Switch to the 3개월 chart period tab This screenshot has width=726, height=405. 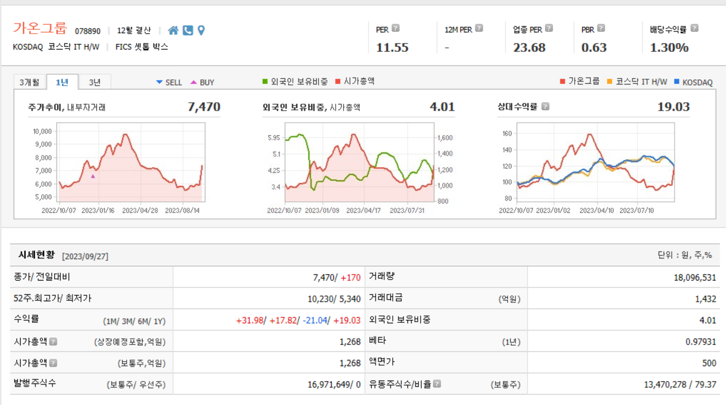point(30,82)
